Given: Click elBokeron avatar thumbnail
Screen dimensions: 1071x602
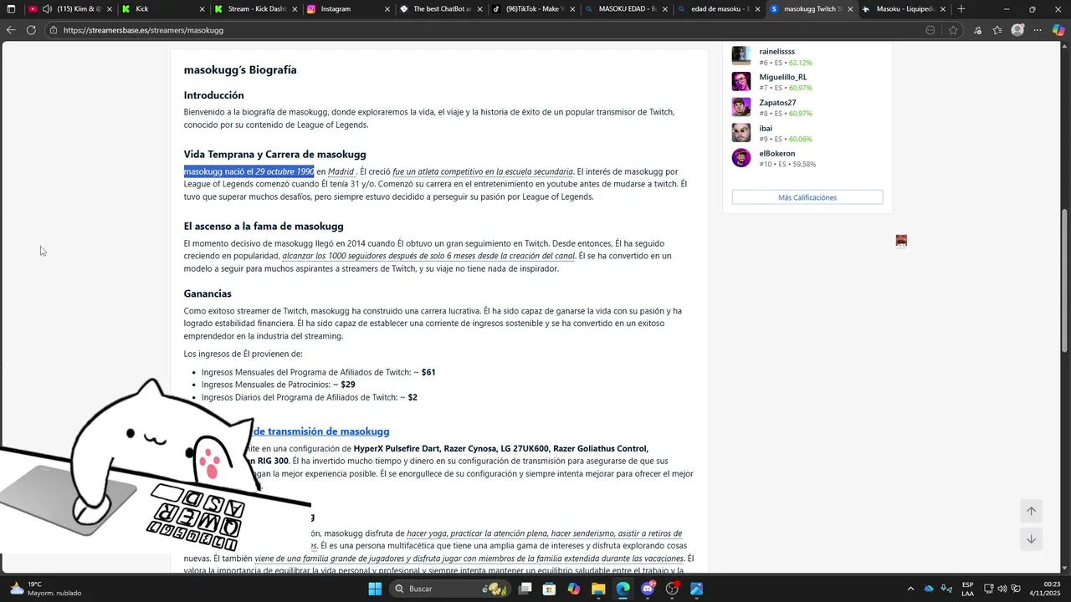Looking at the screenshot, I should click(741, 158).
